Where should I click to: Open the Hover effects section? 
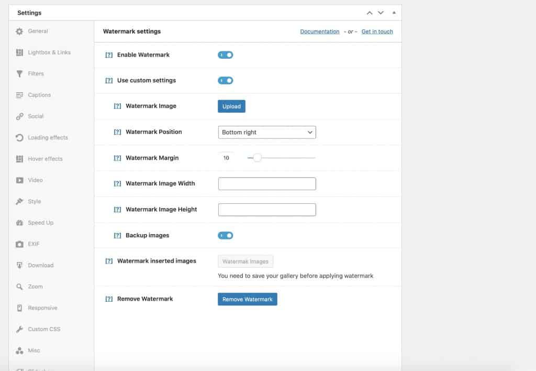coord(44,158)
